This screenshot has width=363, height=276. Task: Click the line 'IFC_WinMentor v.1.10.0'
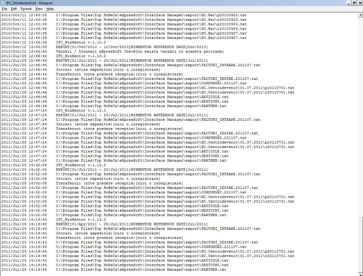[54, 42]
